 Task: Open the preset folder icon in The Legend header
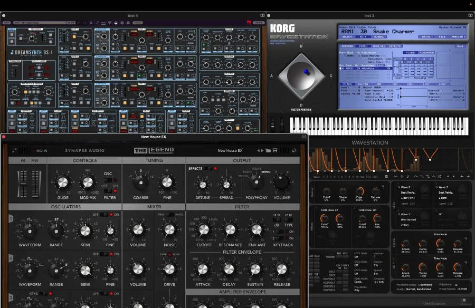tap(269, 150)
